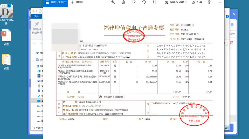Viewport: 249px width, 139px height.
Task: Open the more options ellipsis menu
Action: pyautogui.click(x=219, y=2)
